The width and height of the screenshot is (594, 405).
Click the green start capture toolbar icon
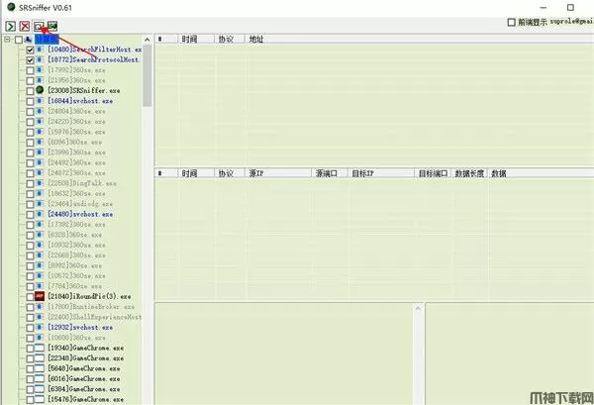pos(10,25)
